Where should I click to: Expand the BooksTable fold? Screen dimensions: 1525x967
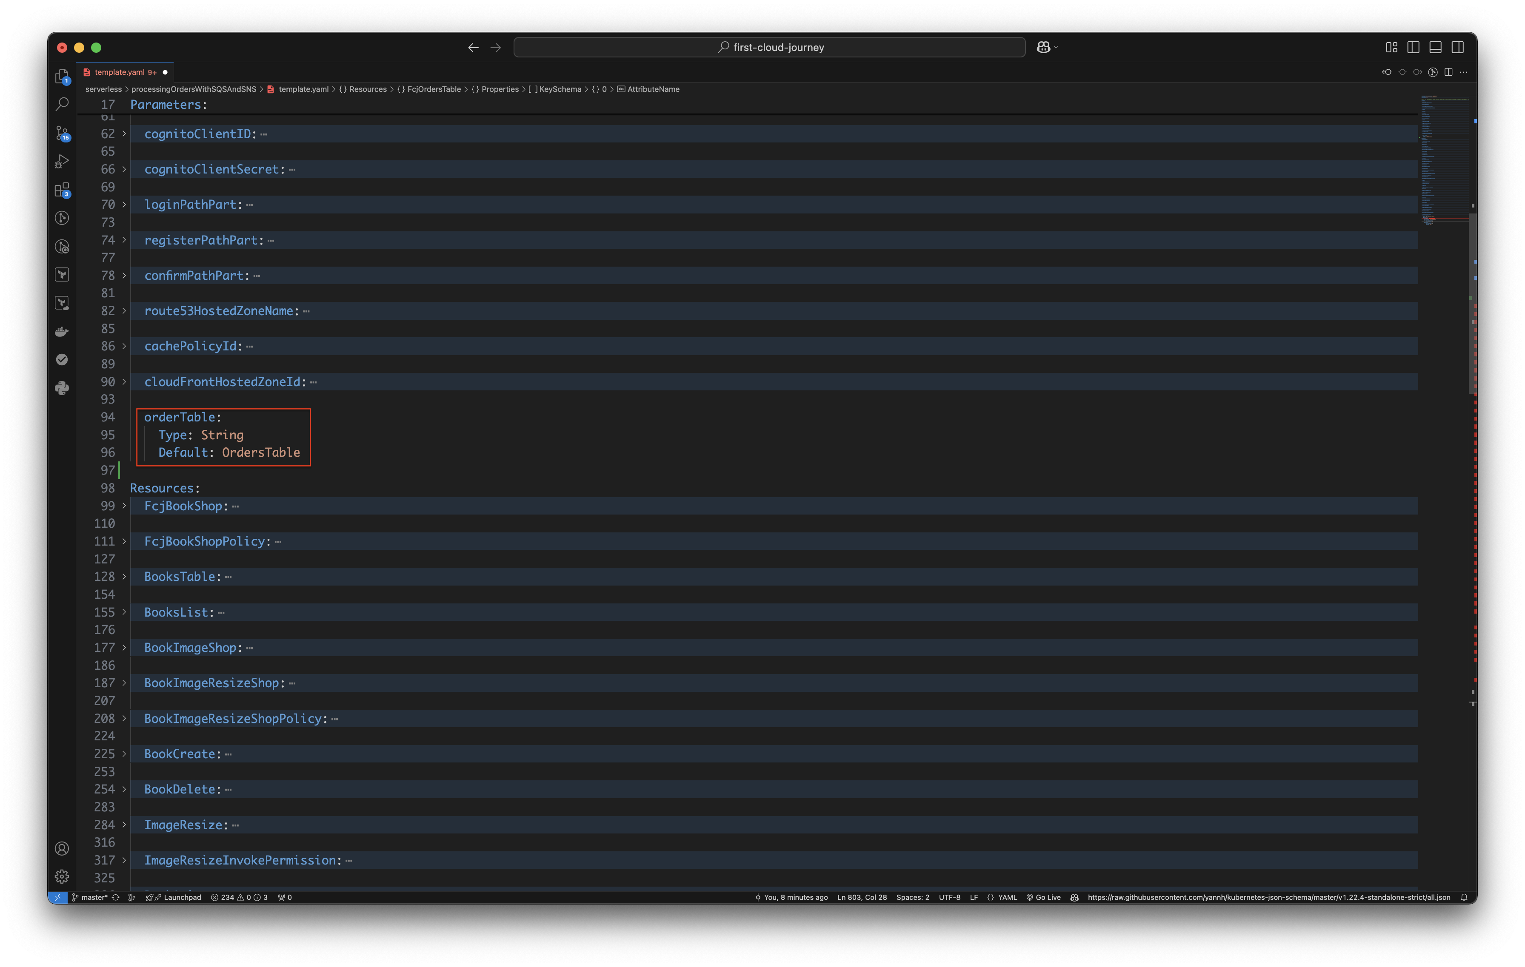click(124, 577)
